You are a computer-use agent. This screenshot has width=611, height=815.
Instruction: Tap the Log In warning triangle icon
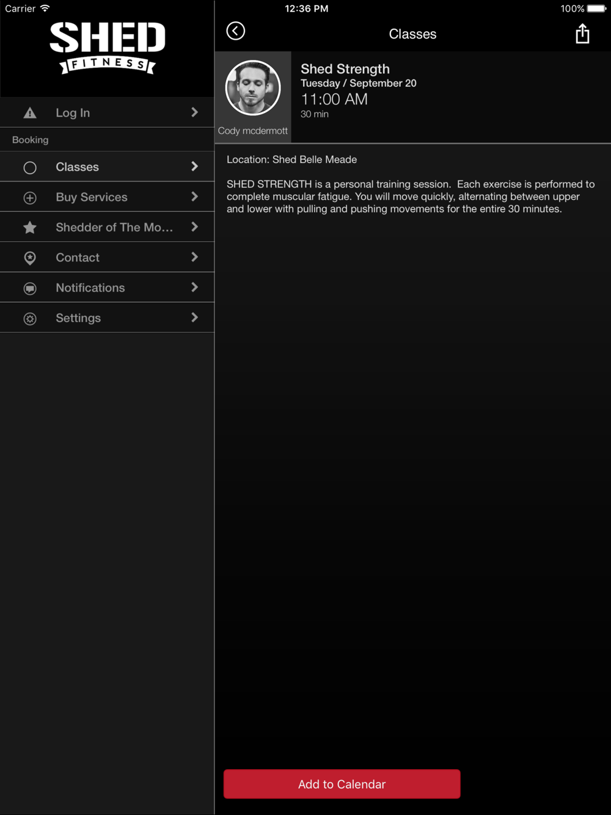[30, 113]
